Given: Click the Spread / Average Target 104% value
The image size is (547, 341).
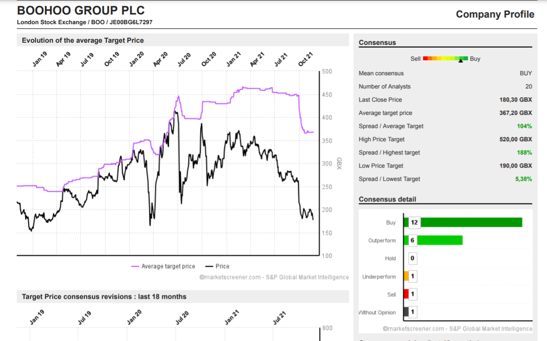Looking at the screenshot, I should point(525,126).
